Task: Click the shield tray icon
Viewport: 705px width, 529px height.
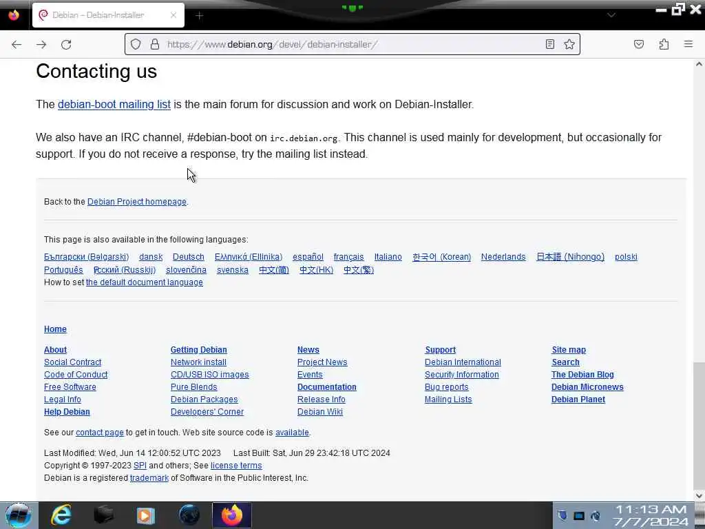Action: pos(562,515)
